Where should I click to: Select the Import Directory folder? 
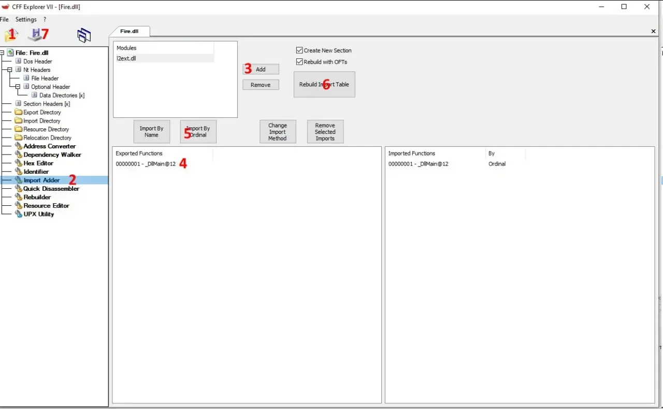[42, 121]
